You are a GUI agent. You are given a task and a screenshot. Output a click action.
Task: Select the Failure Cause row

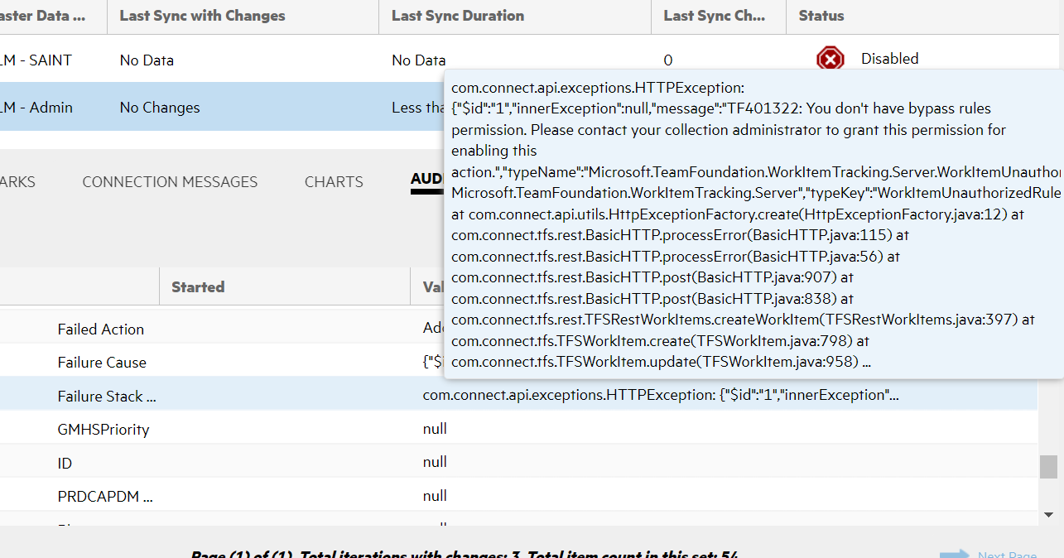(102, 363)
